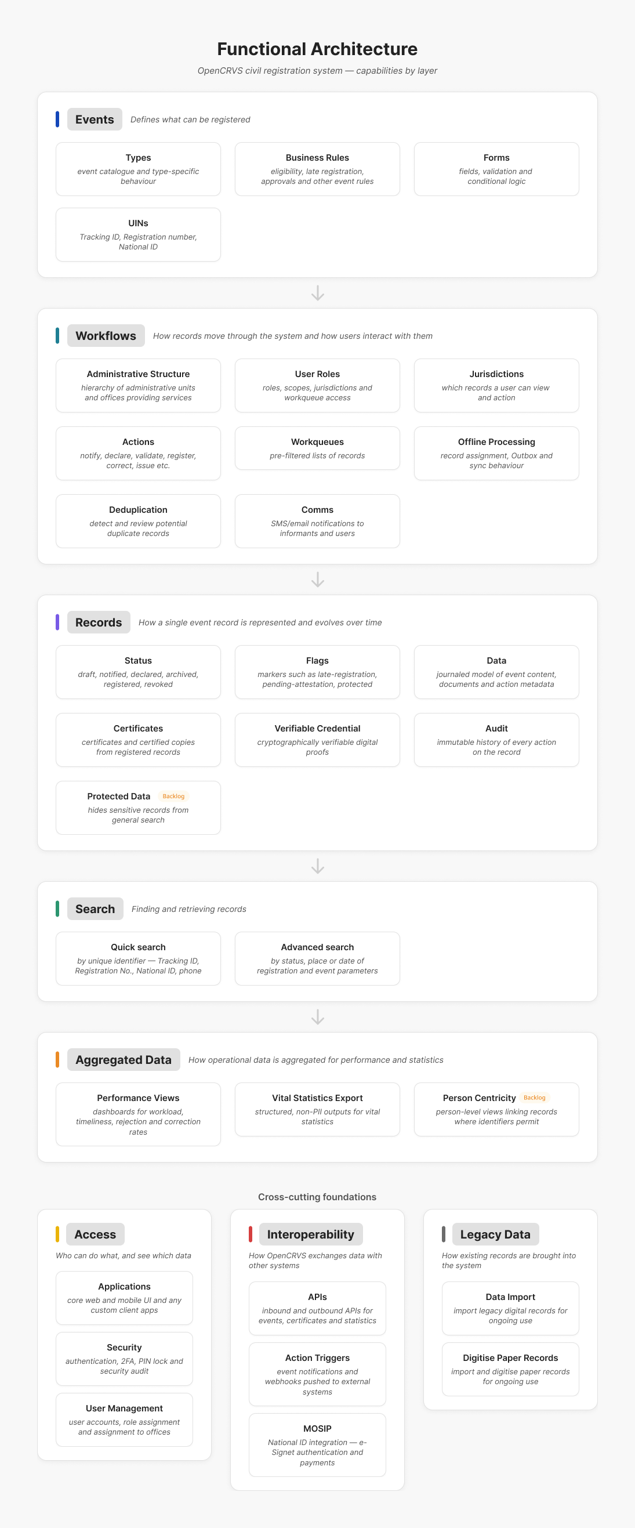The width and height of the screenshot is (635, 1528).
Task: Open the User Management card
Action: click(125, 1420)
